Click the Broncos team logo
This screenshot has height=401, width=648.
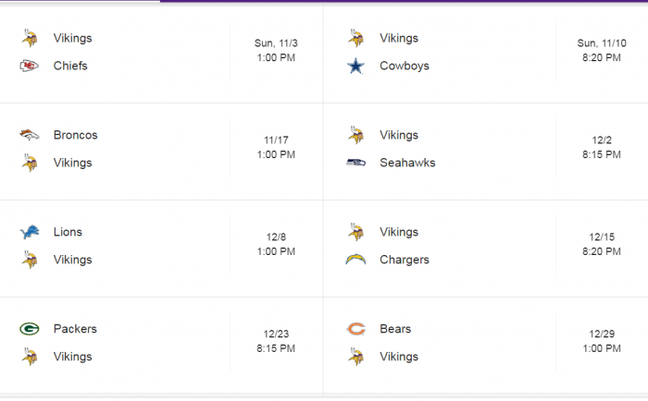pos(30,135)
